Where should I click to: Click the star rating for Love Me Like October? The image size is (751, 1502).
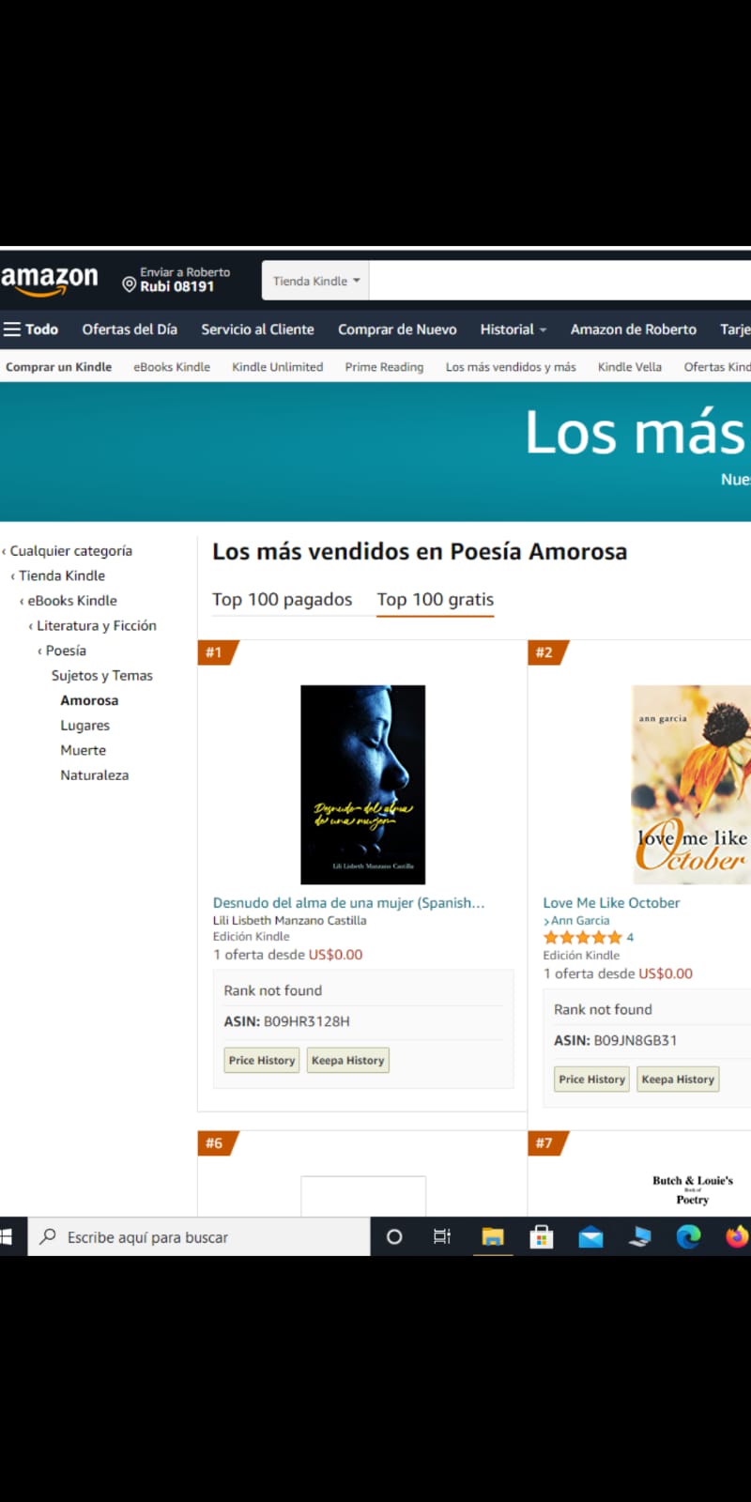583,937
